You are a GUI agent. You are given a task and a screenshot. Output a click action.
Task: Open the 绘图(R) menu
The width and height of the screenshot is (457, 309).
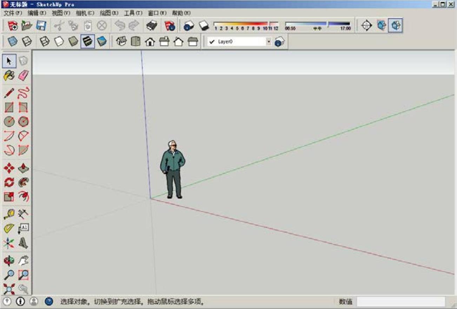point(109,13)
